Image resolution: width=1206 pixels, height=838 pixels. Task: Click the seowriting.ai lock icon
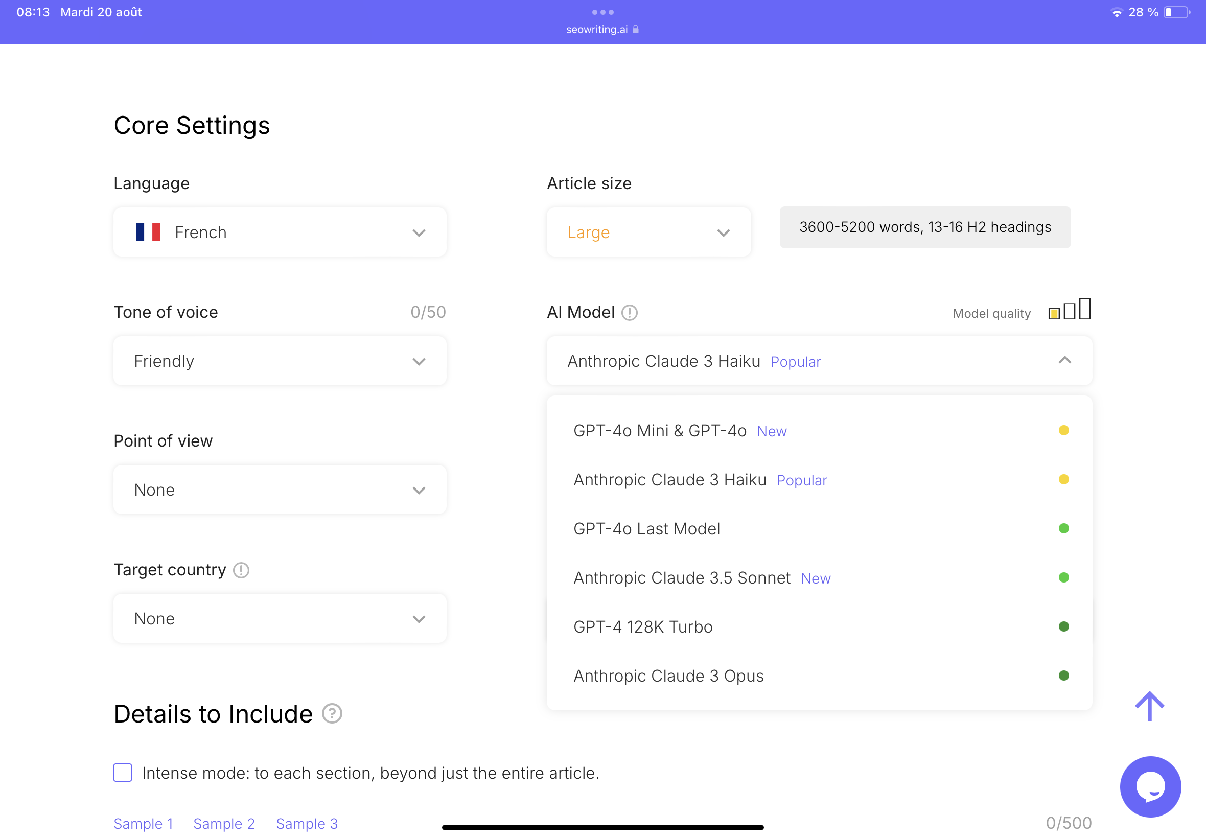(x=635, y=29)
